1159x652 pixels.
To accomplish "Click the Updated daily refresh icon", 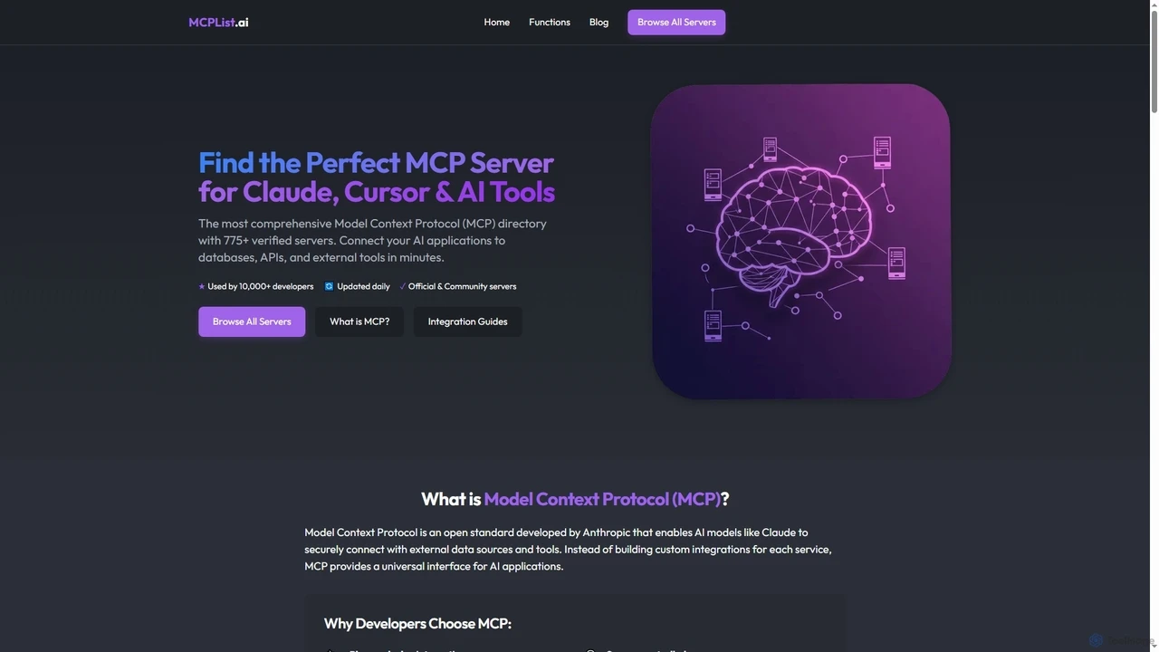I will (x=329, y=286).
